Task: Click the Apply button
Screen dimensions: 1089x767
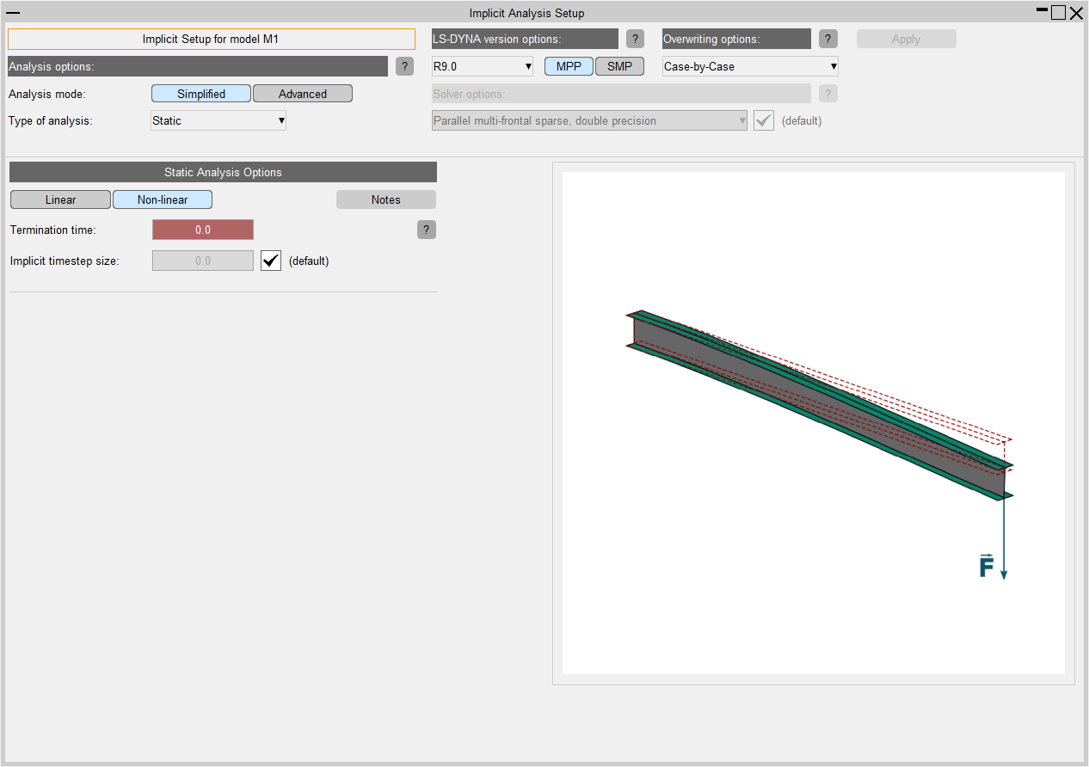Action: [x=906, y=39]
